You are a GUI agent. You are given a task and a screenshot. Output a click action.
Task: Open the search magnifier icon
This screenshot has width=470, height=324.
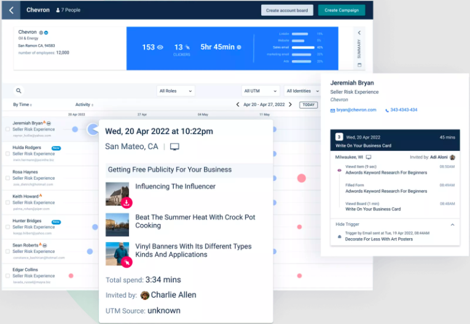(18, 91)
